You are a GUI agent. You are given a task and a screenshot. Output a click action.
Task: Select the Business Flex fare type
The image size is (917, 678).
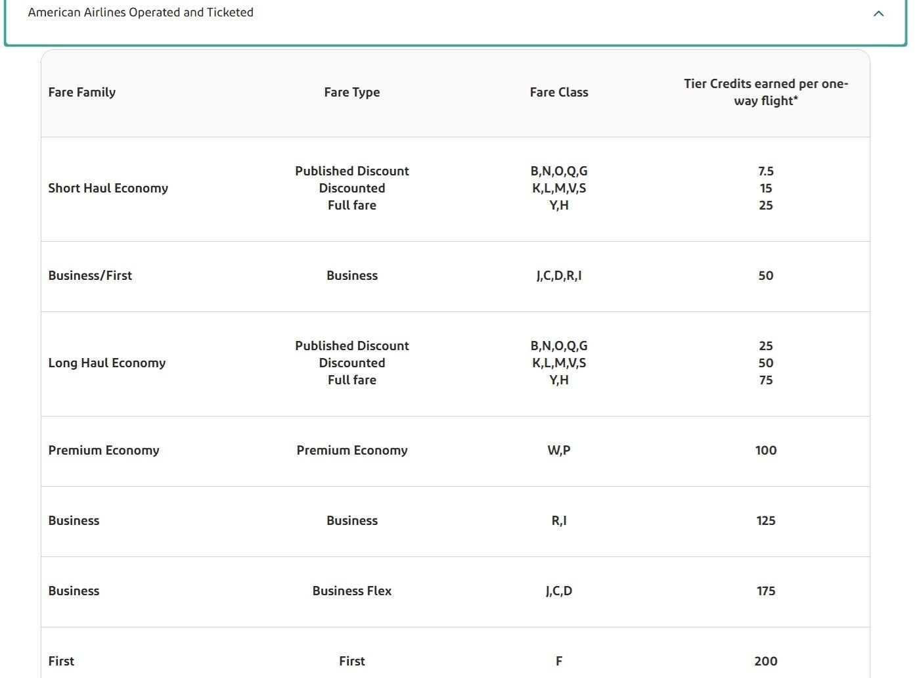pos(351,591)
